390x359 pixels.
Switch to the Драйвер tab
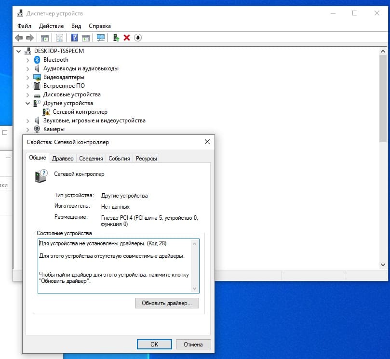click(63, 159)
